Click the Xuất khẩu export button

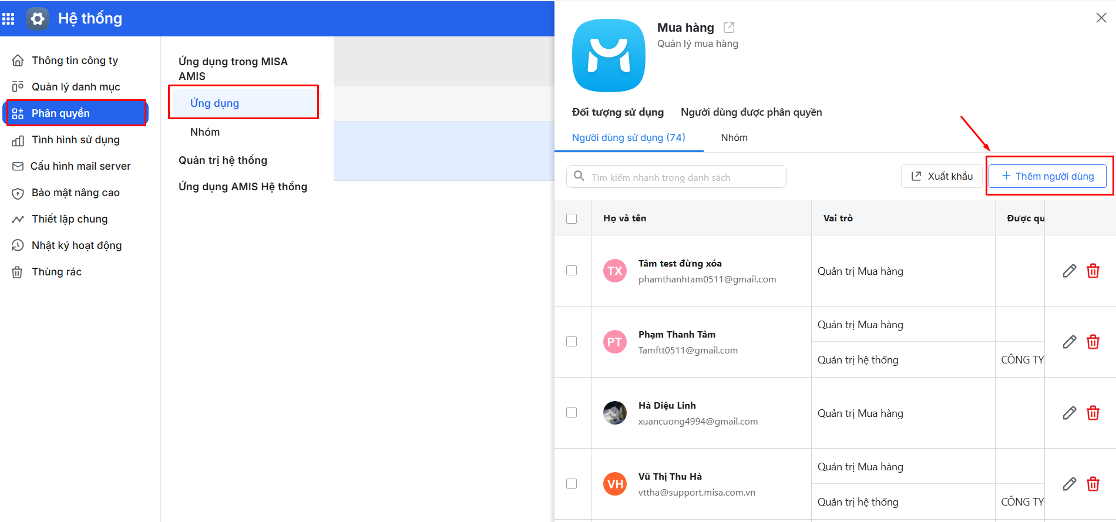[x=942, y=176]
